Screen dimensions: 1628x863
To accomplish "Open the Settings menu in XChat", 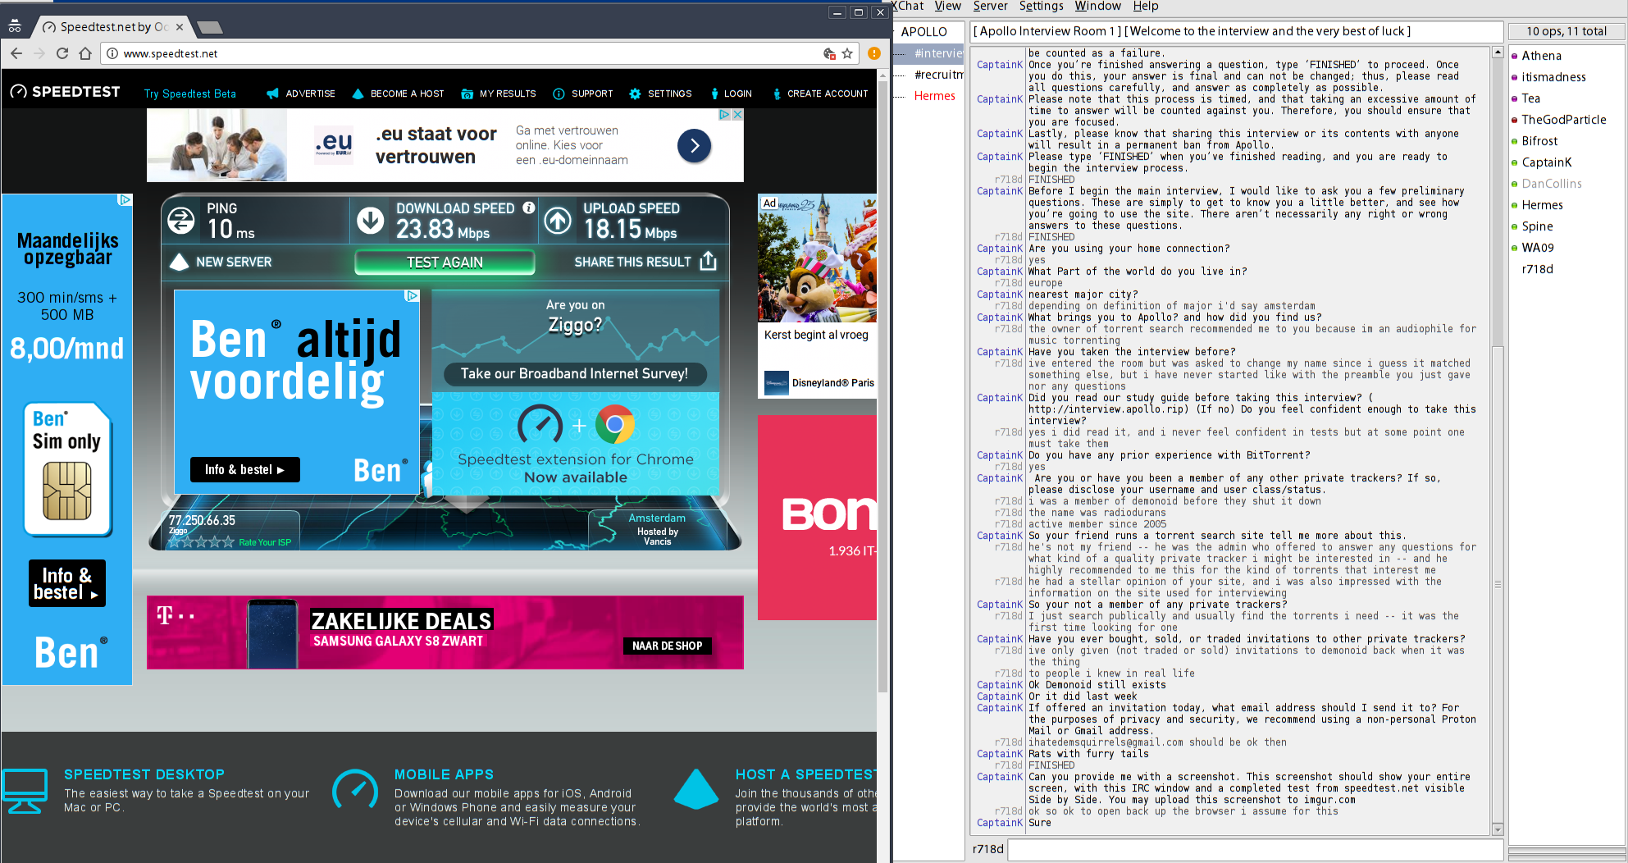I will pos(1041,7).
